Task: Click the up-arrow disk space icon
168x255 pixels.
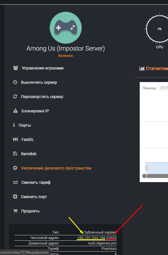Action: (x=15, y=168)
